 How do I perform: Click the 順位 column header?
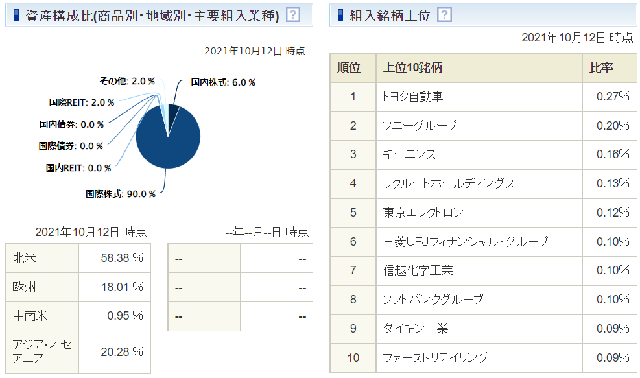pos(353,67)
